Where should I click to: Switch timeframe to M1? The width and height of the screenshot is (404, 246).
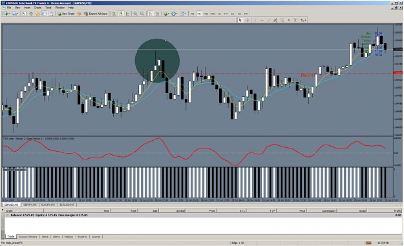tap(192, 14)
